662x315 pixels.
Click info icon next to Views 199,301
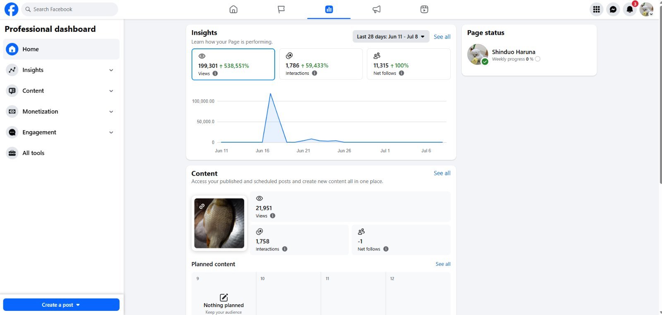[215, 74]
